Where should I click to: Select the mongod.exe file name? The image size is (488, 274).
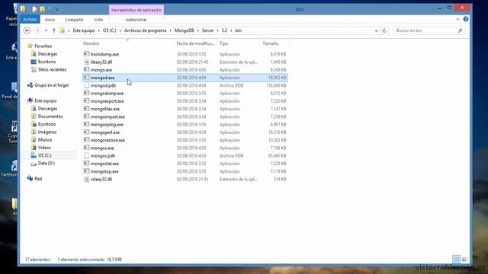point(103,78)
